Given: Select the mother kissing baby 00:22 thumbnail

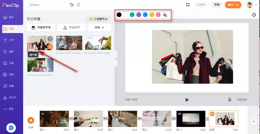Looking at the screenshot, I should 40,65.
